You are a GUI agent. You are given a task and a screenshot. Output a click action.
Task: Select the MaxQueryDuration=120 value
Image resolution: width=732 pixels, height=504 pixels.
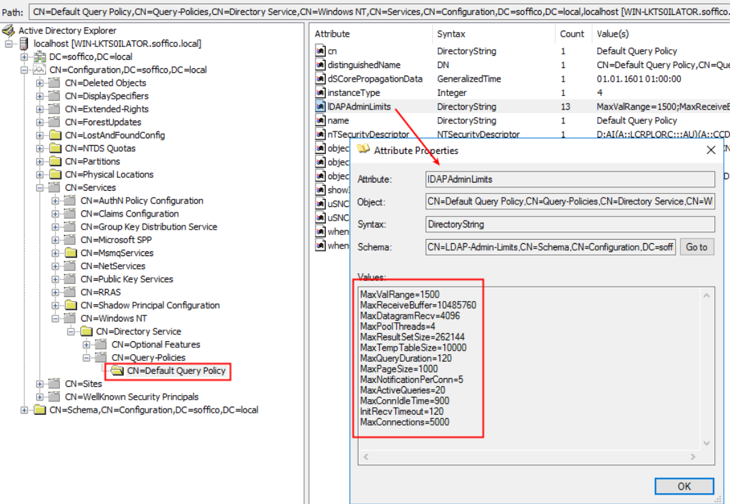click(406, 358)
